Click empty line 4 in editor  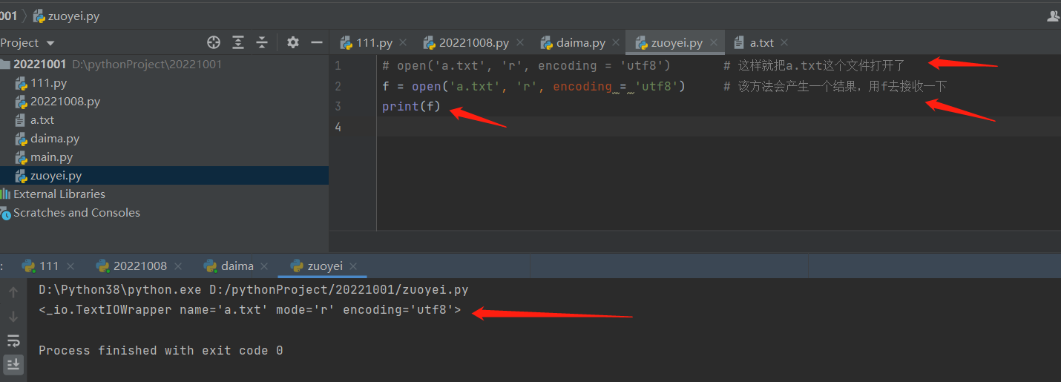point(718,127)
